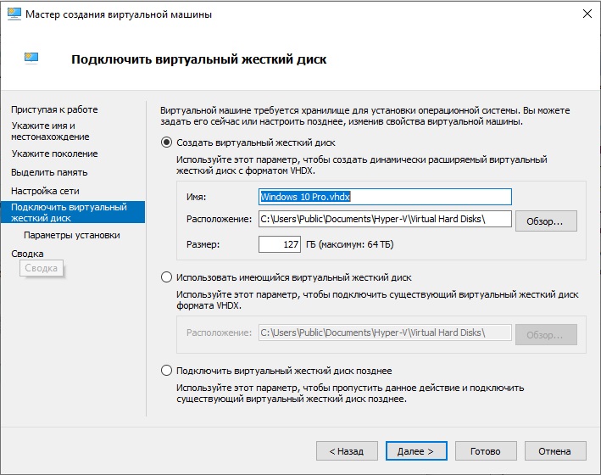Viewport: 601px width, 475px height.
Task: Click the '< Назад' button
Action: pos(347,451)
